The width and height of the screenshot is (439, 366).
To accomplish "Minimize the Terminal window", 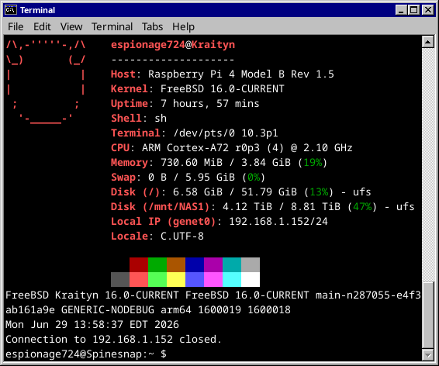I will tap(401, 10).
